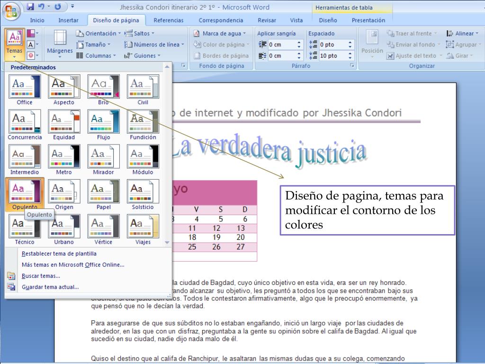This screenshot has height=364, width=485.
Task: Open the page setup dialog launcher
Action: 183,65
